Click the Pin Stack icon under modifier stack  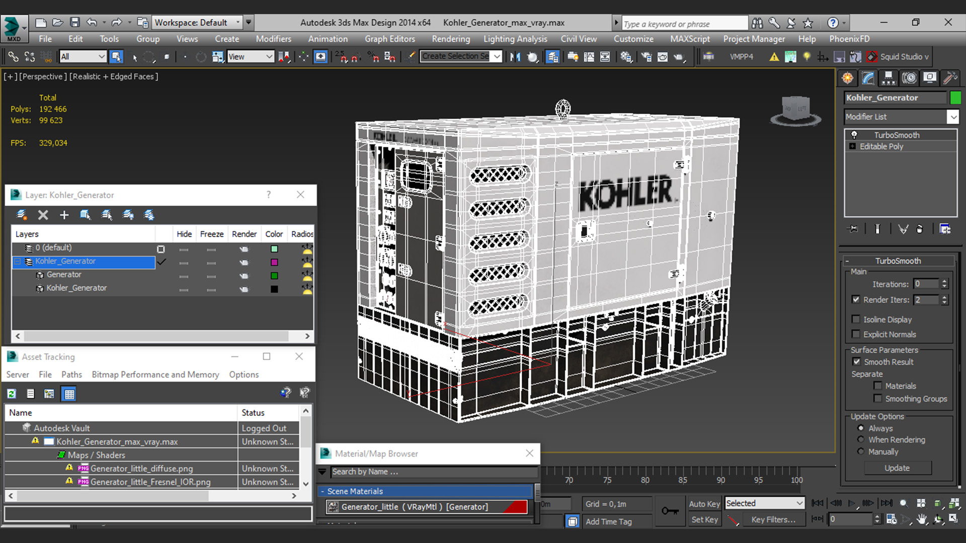click(x=853, y=229)
